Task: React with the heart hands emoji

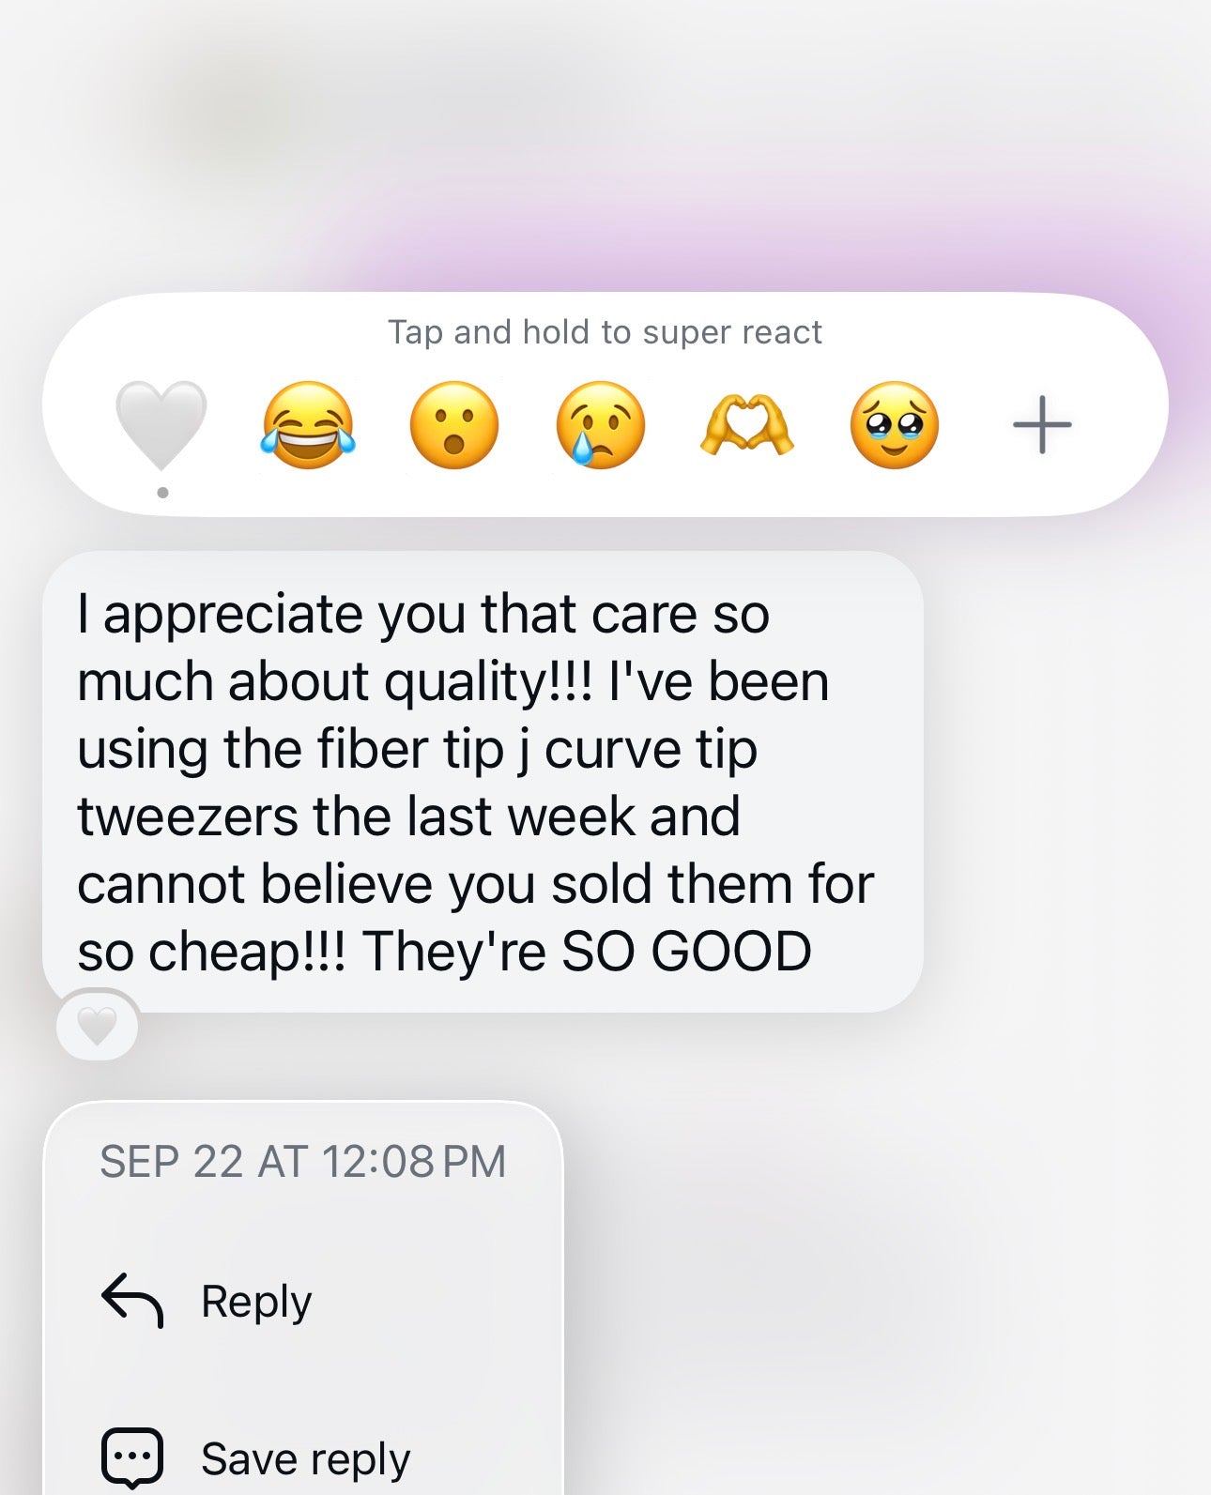Action: (x=747, y=425)
